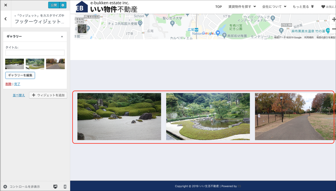Image resolution: width=336 pixels, height=191 pixels.
Task: Open publish settings gear icon
Action: 63,5
